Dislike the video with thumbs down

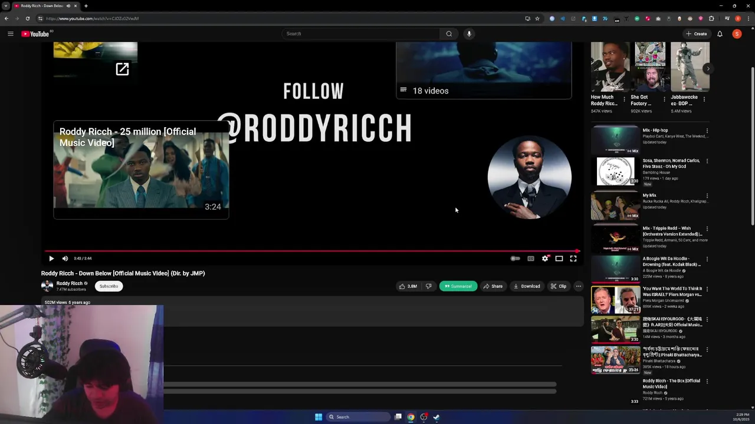click(x=429, y=286)
